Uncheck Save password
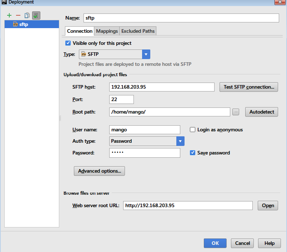This screenshot has width=287, height=252. click(193, 153)
